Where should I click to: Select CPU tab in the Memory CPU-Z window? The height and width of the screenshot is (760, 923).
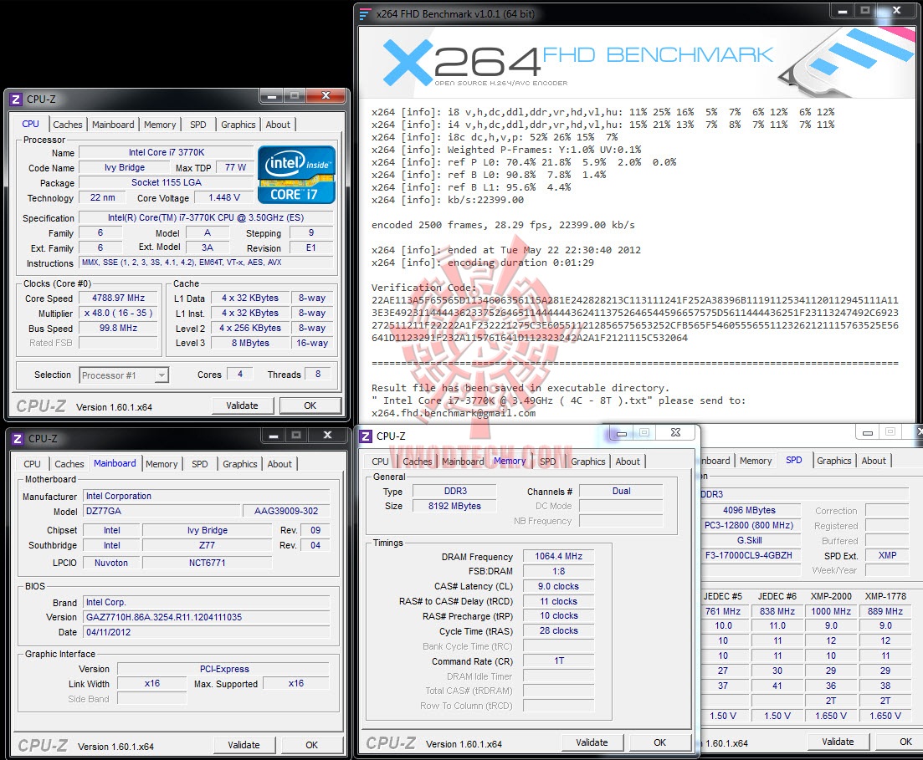(x=380, y=462)
